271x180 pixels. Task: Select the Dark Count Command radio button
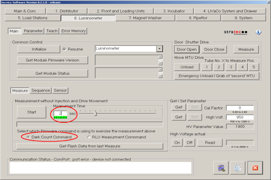click(x=29, y=137)
